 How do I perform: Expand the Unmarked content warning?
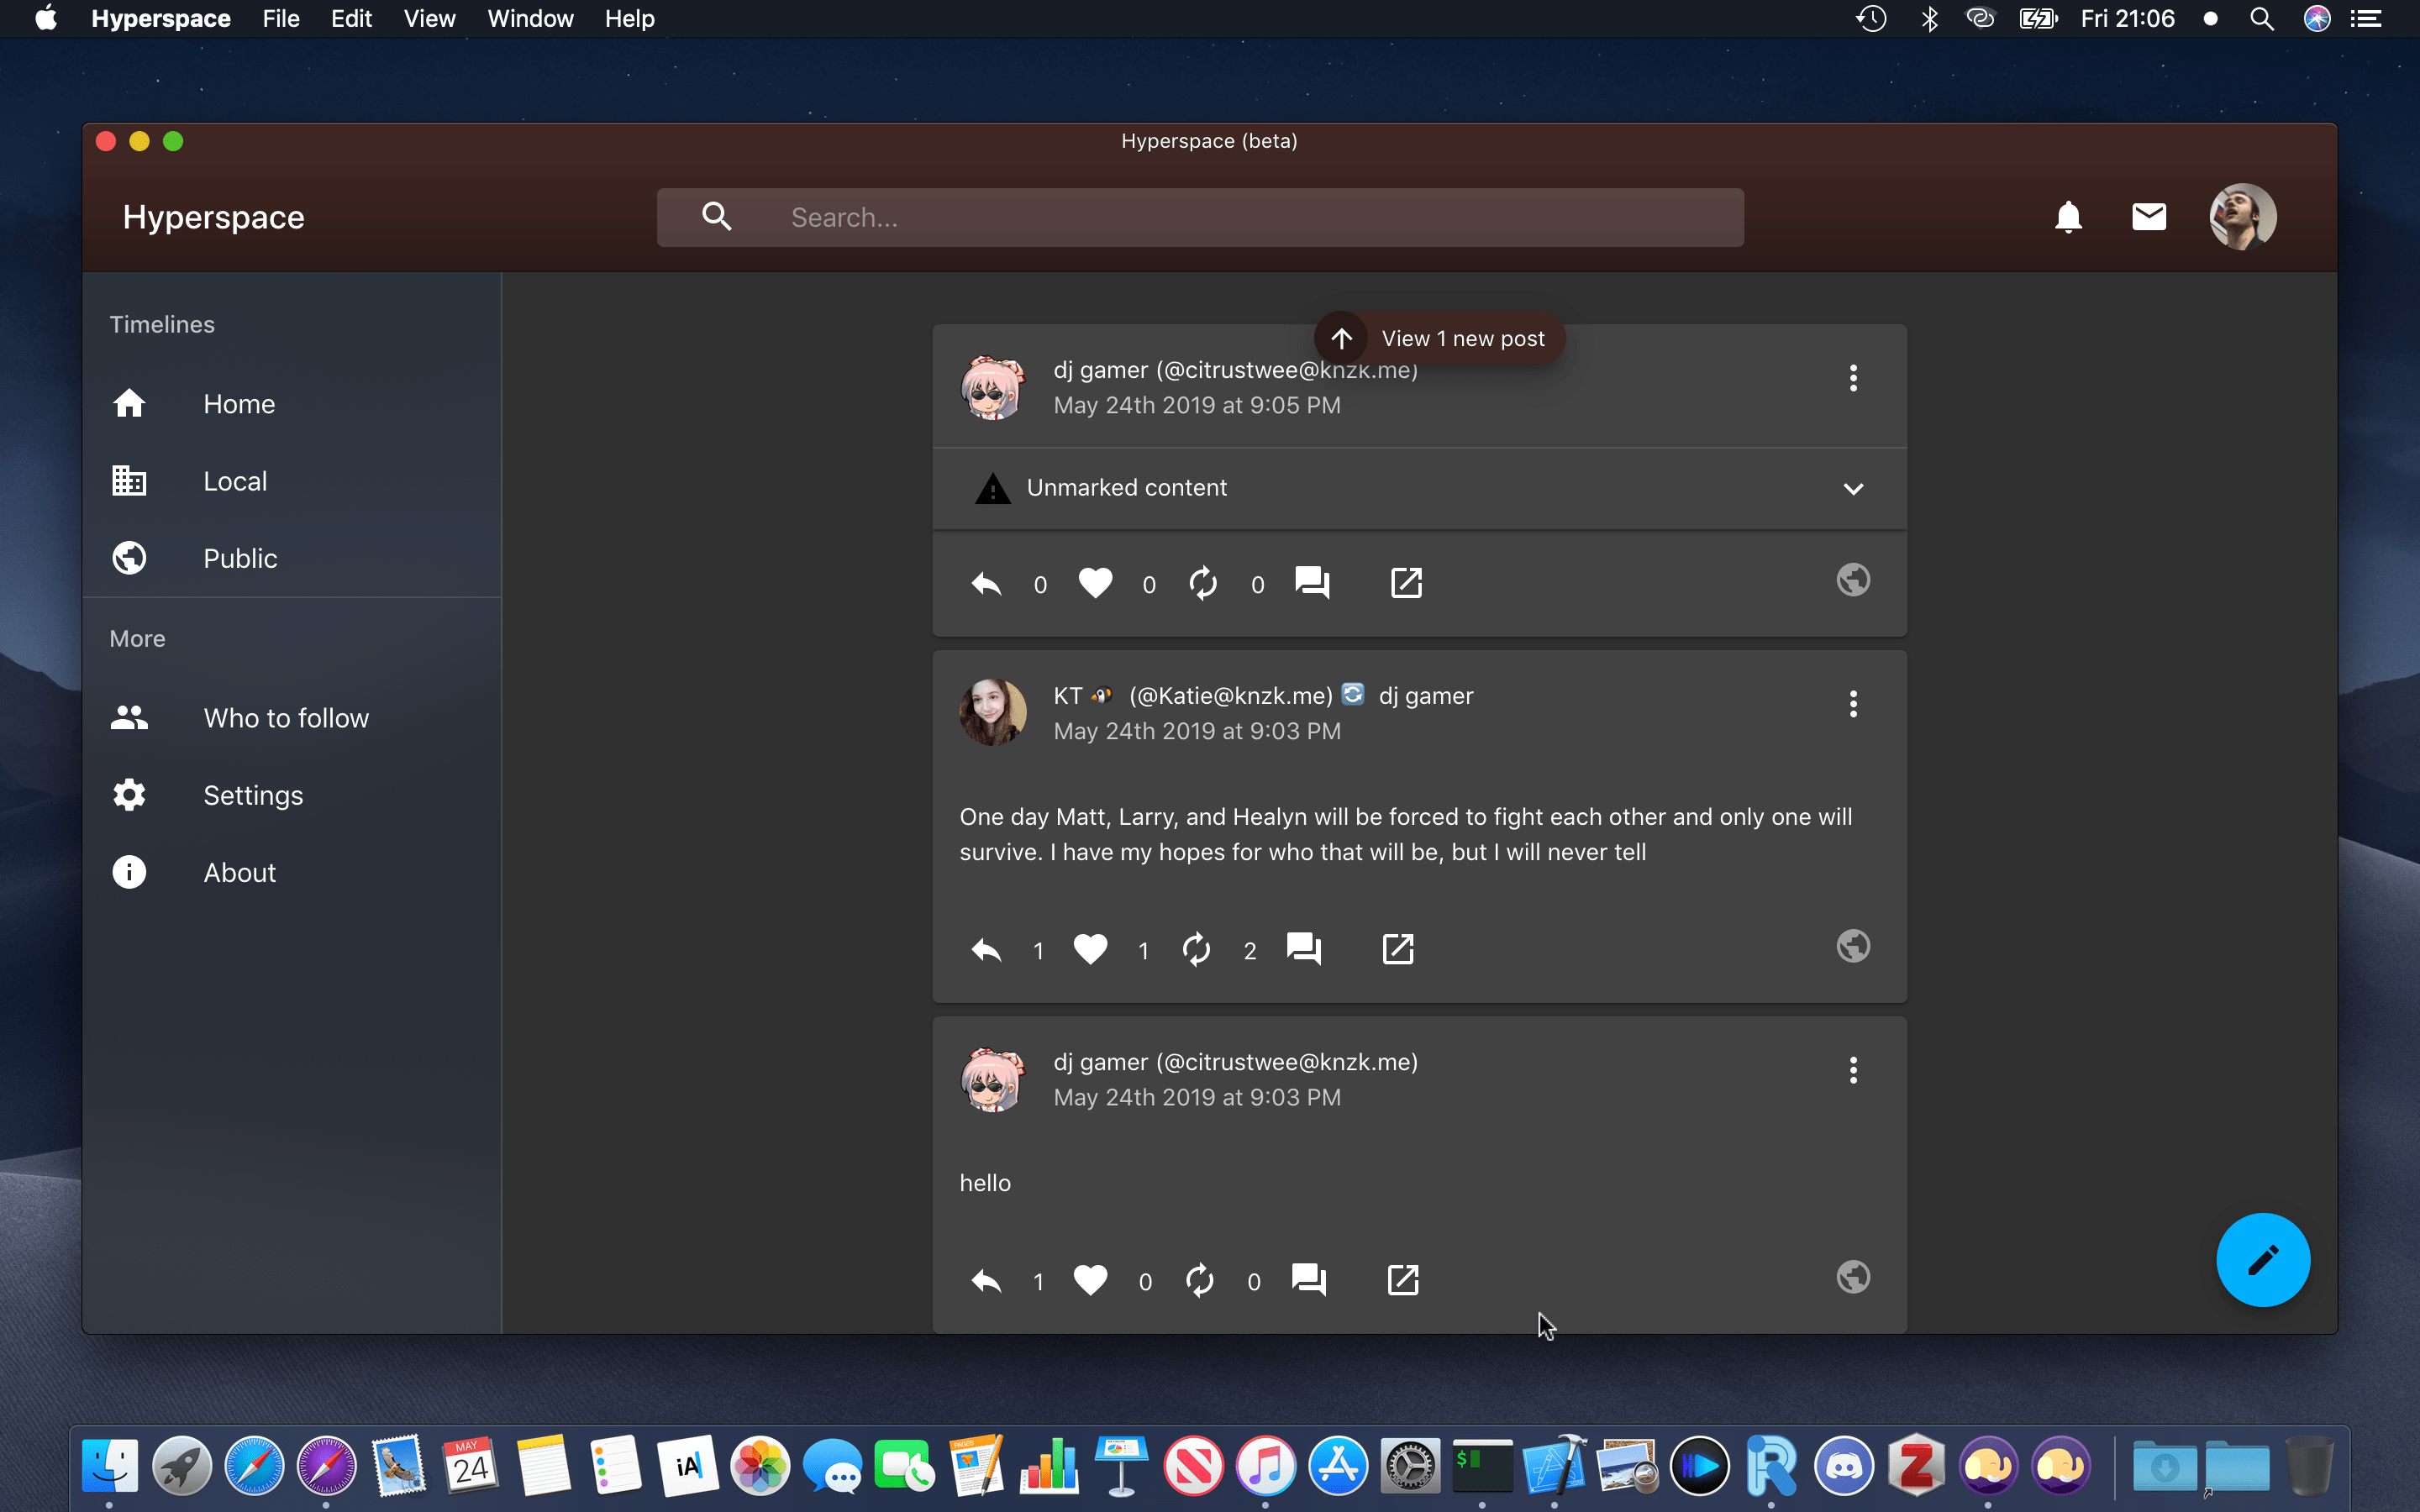coord(1854,488)
